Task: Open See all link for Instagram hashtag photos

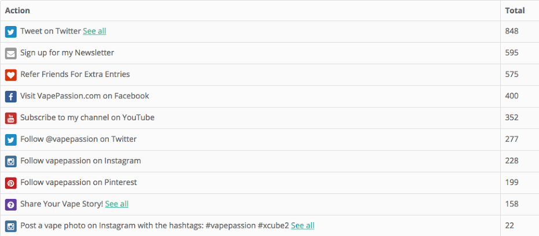Action: pyautogui.click(x=302, y=226)
